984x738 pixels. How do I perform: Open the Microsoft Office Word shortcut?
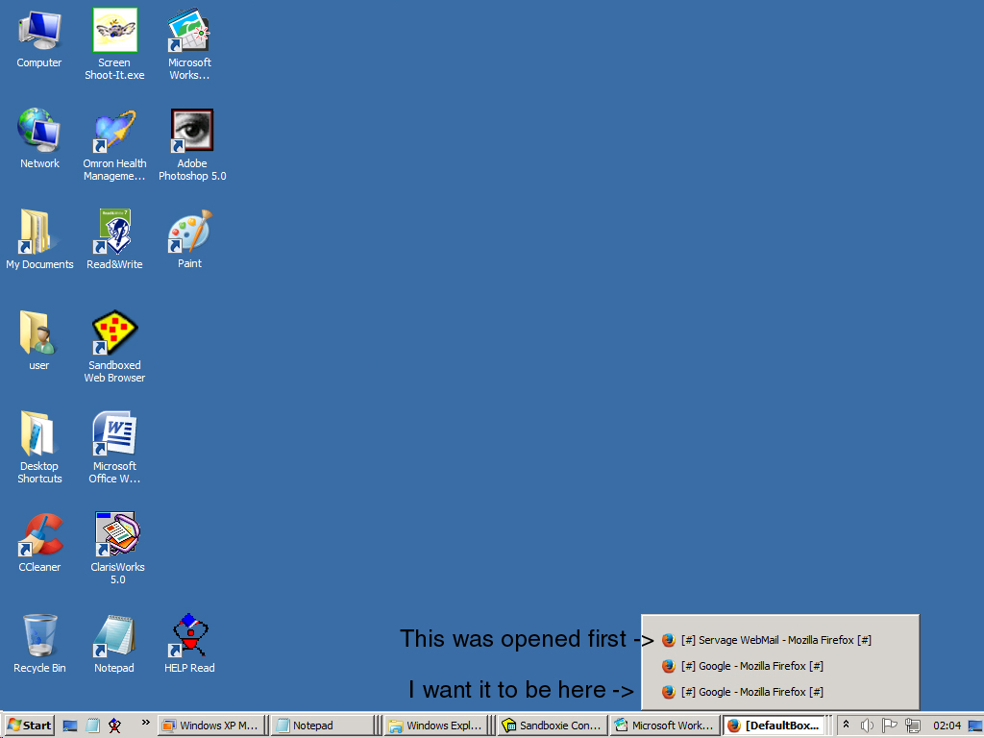pyautogui.click(x=114, y=432)
